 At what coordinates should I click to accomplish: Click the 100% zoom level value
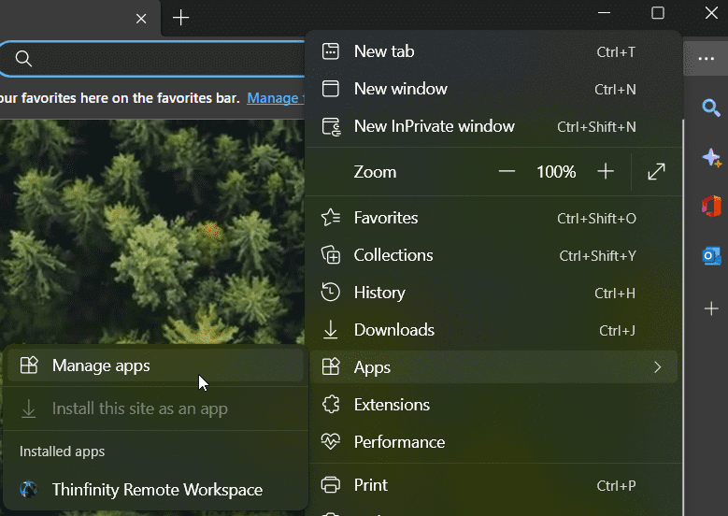pos(556,172)
